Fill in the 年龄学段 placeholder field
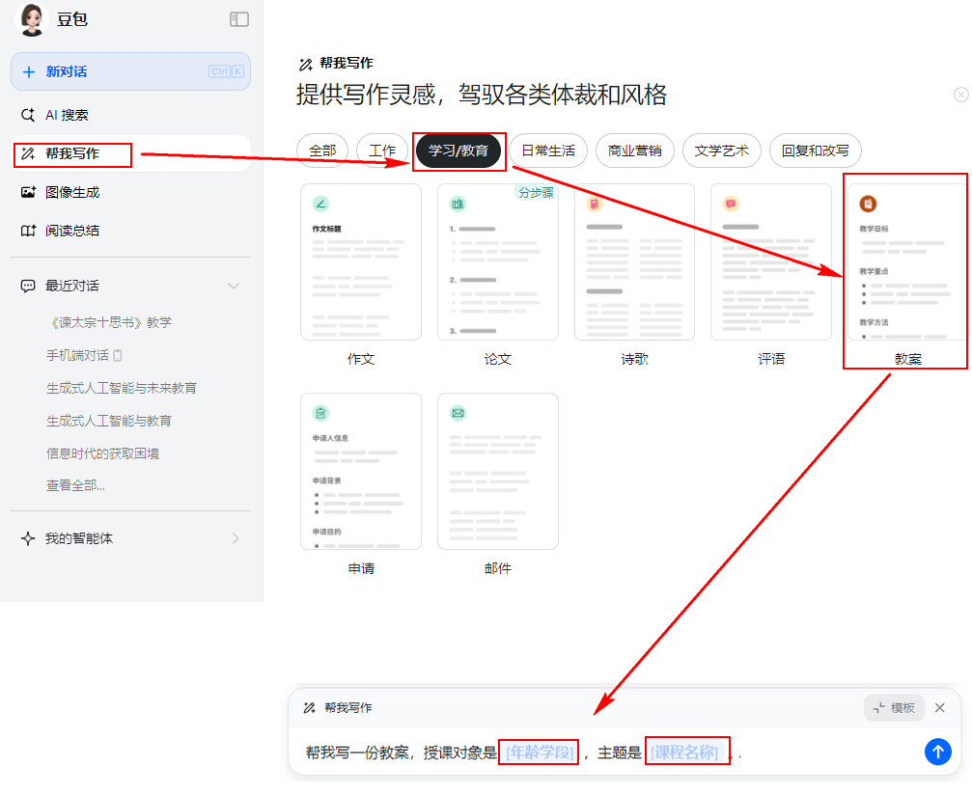The height and width of the screenshot is (795, 972). 539,753
